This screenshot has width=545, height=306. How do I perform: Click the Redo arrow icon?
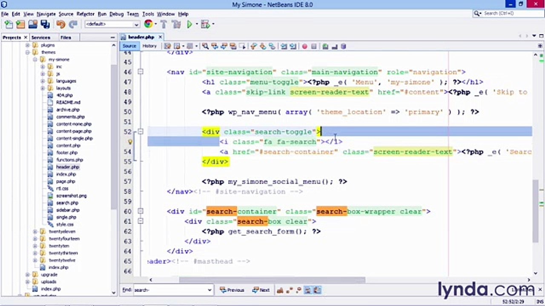tap(73, 24)
